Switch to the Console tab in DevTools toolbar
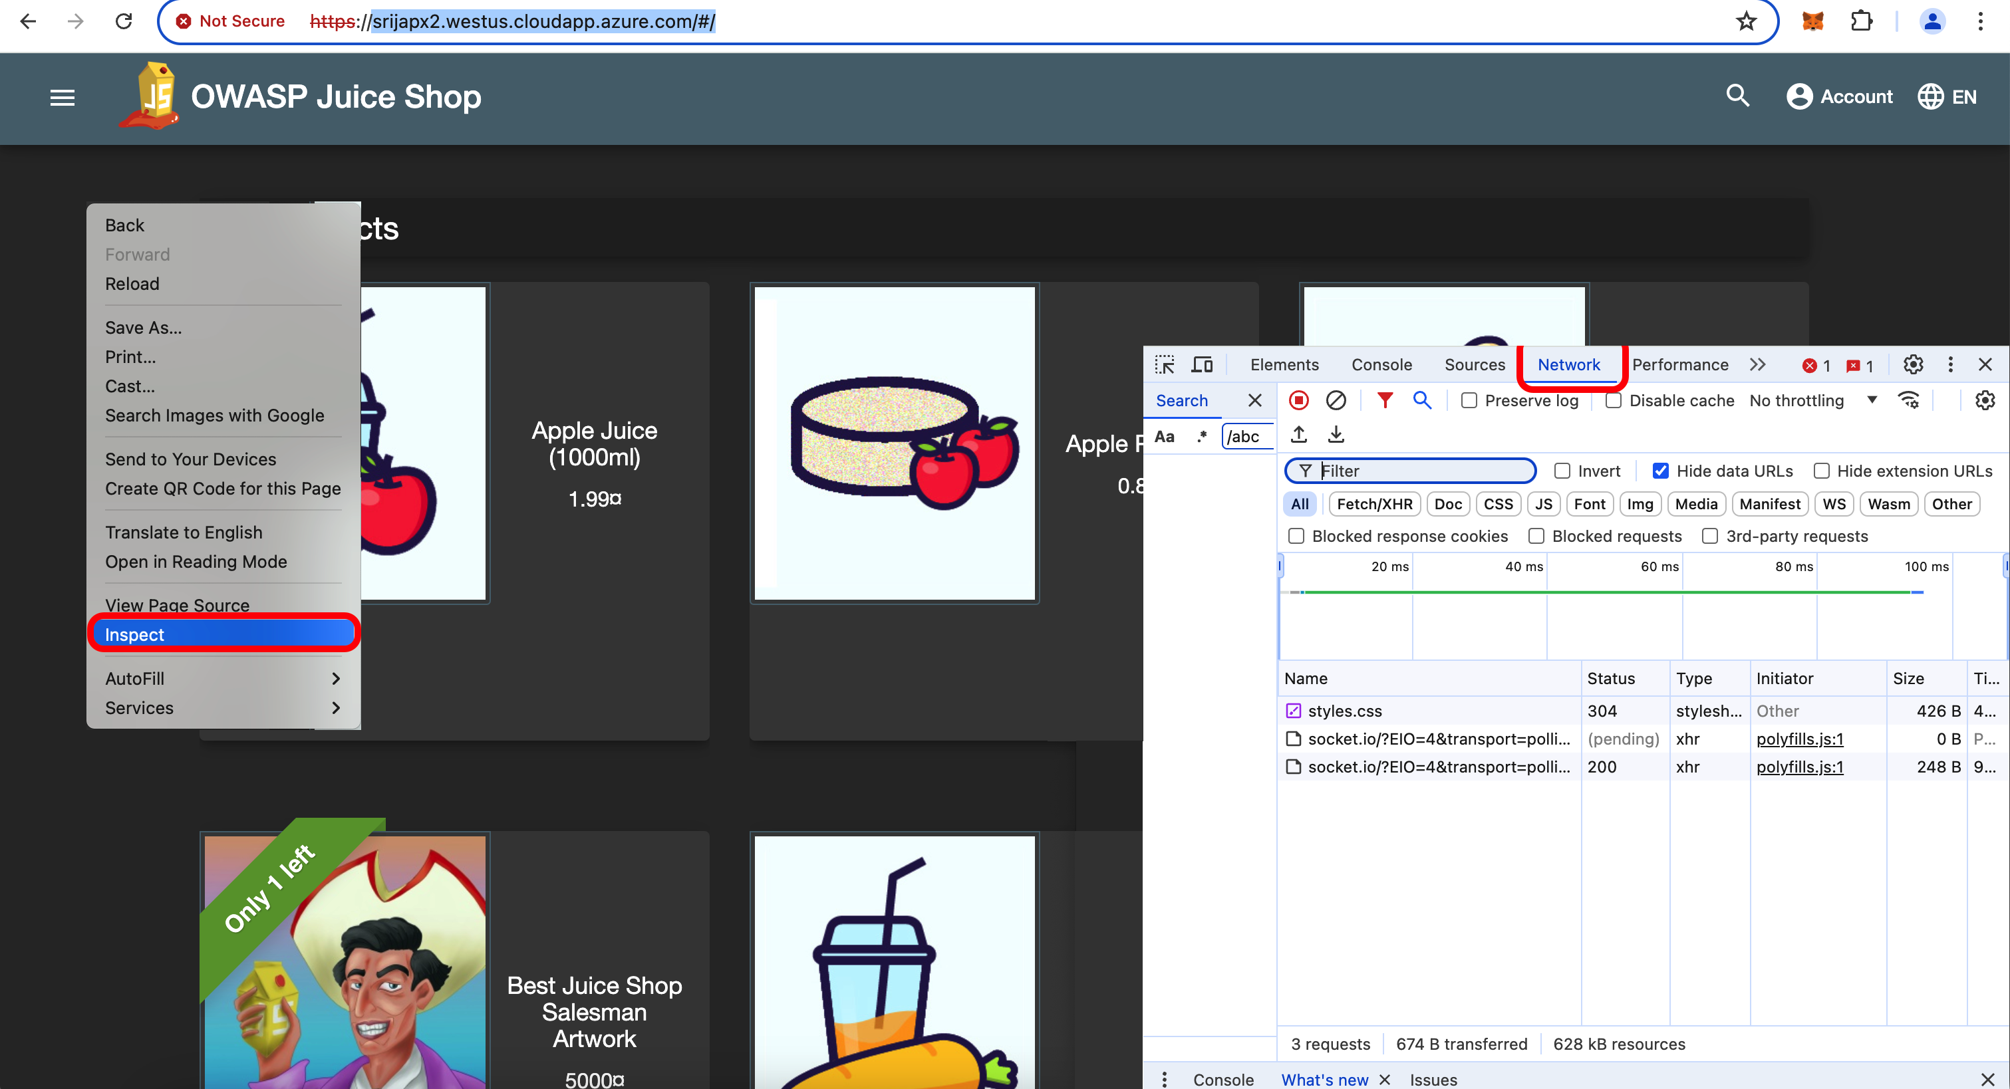This screenshot has width=2010, height=1089. (1381, 364)
